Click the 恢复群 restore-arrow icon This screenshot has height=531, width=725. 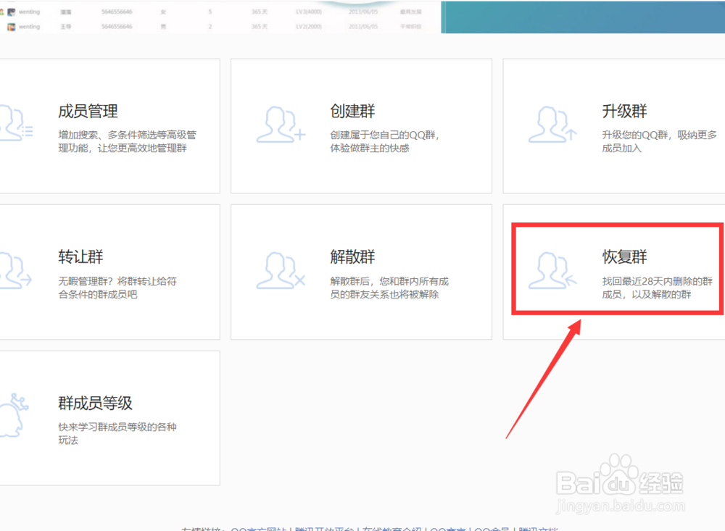point(553,270)
